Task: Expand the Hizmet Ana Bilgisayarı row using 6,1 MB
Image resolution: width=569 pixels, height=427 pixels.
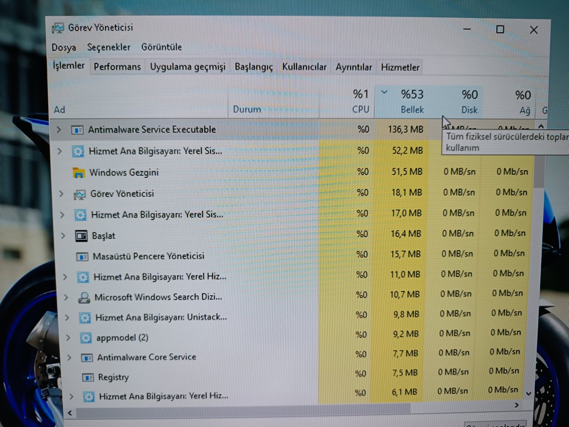Action: [72, 396]
